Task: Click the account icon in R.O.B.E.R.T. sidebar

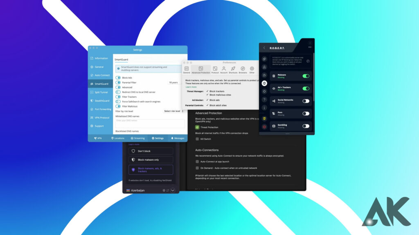Action: point(264,67)
